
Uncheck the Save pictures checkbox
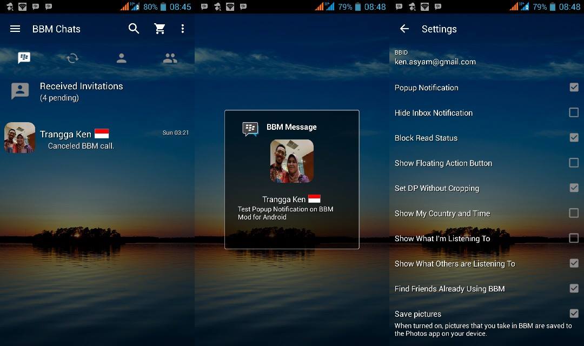[574, 314]
